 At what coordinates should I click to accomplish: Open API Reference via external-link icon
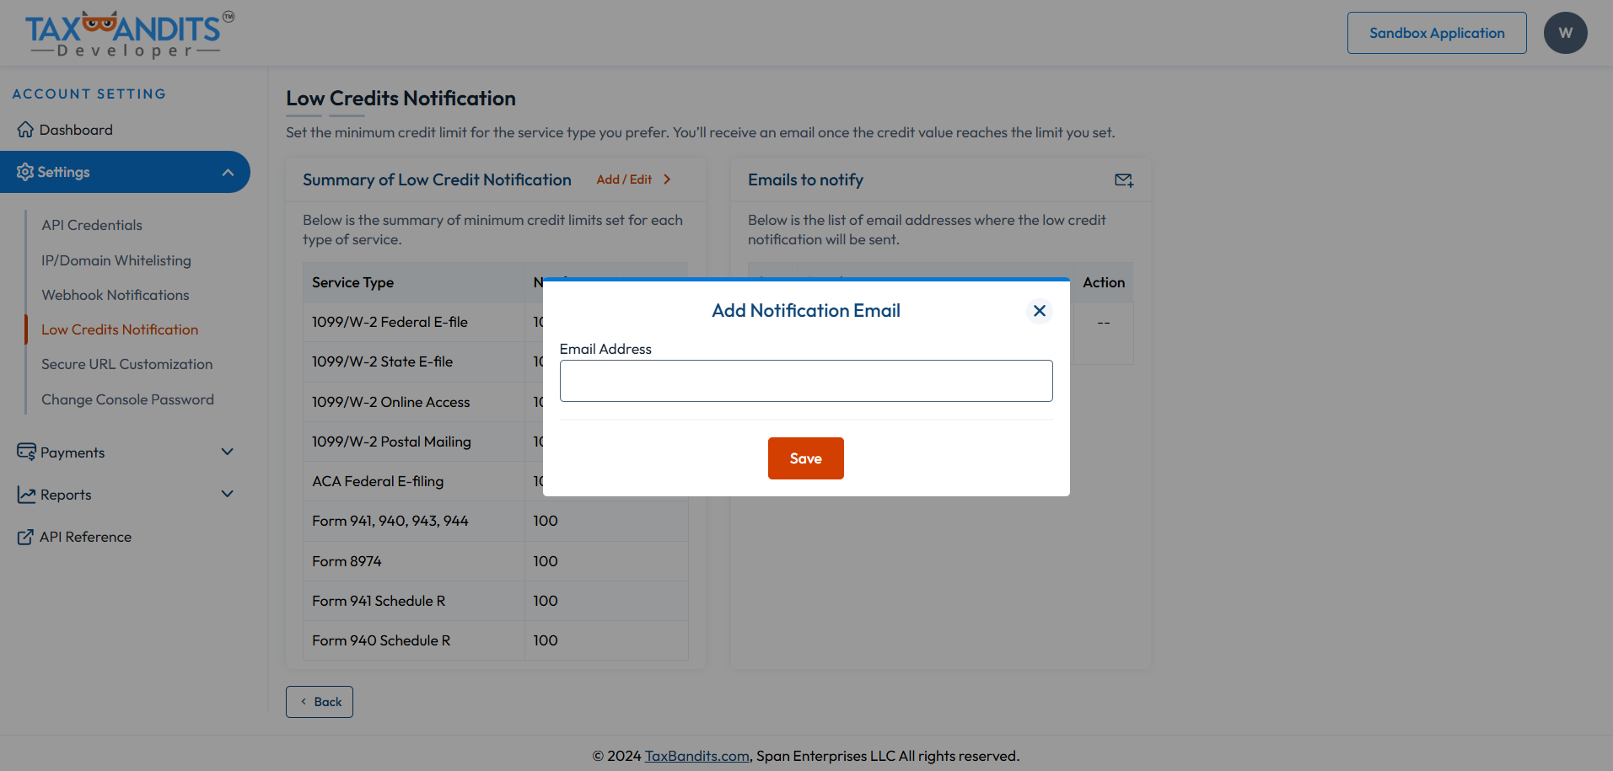click(24, 537)
